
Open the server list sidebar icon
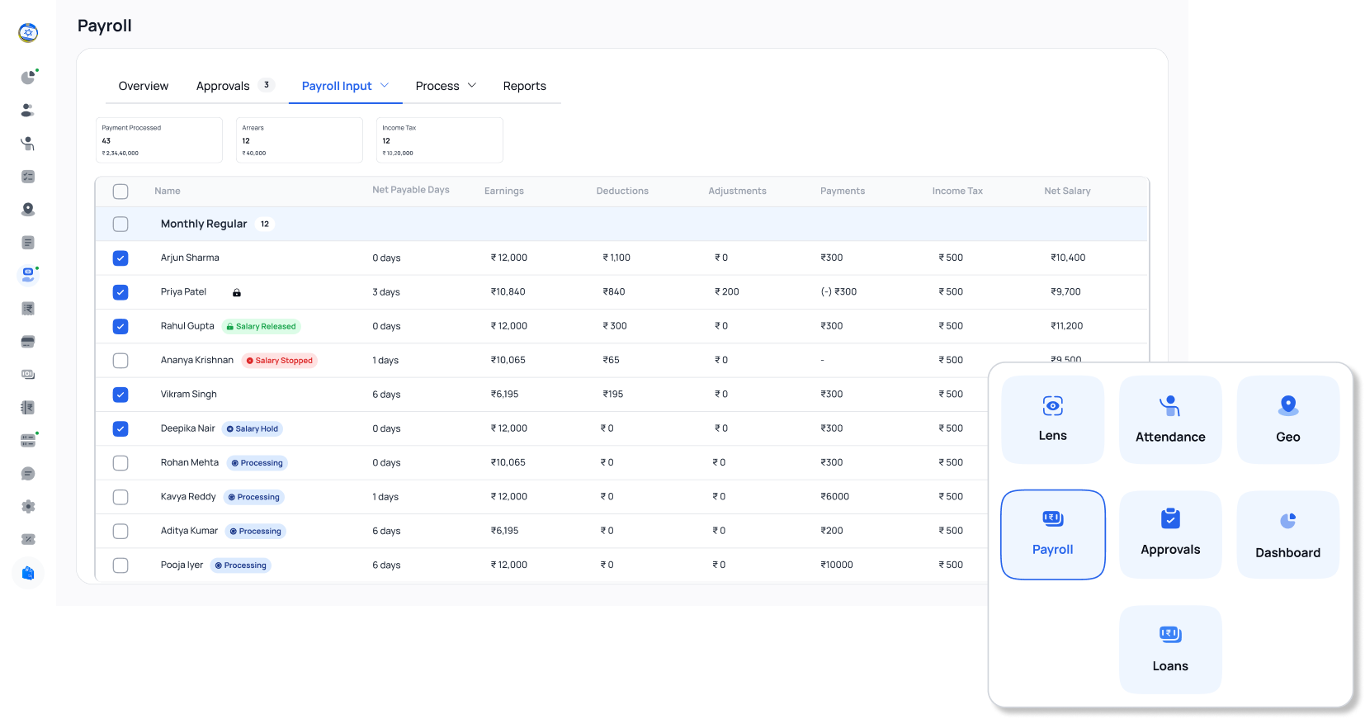coord(28,441)
